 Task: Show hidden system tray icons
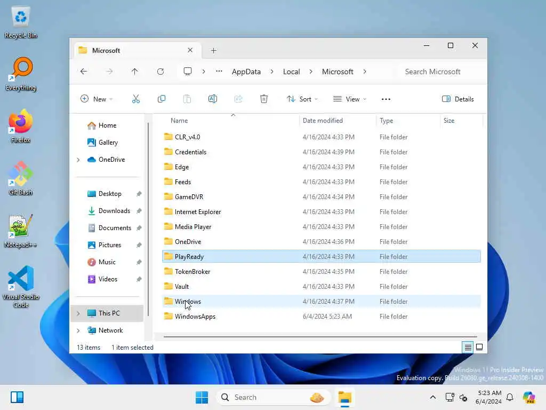433,397
